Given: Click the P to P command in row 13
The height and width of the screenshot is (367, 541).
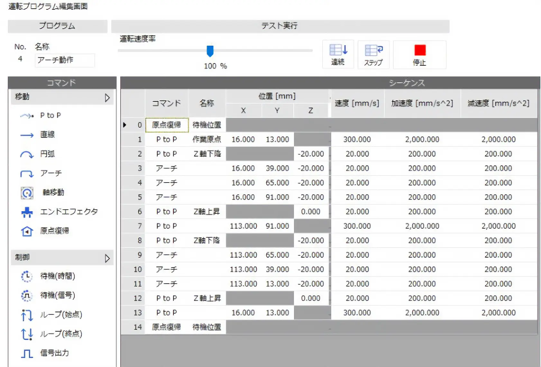Looking at the screenshot, I should [x=167, y=313].
